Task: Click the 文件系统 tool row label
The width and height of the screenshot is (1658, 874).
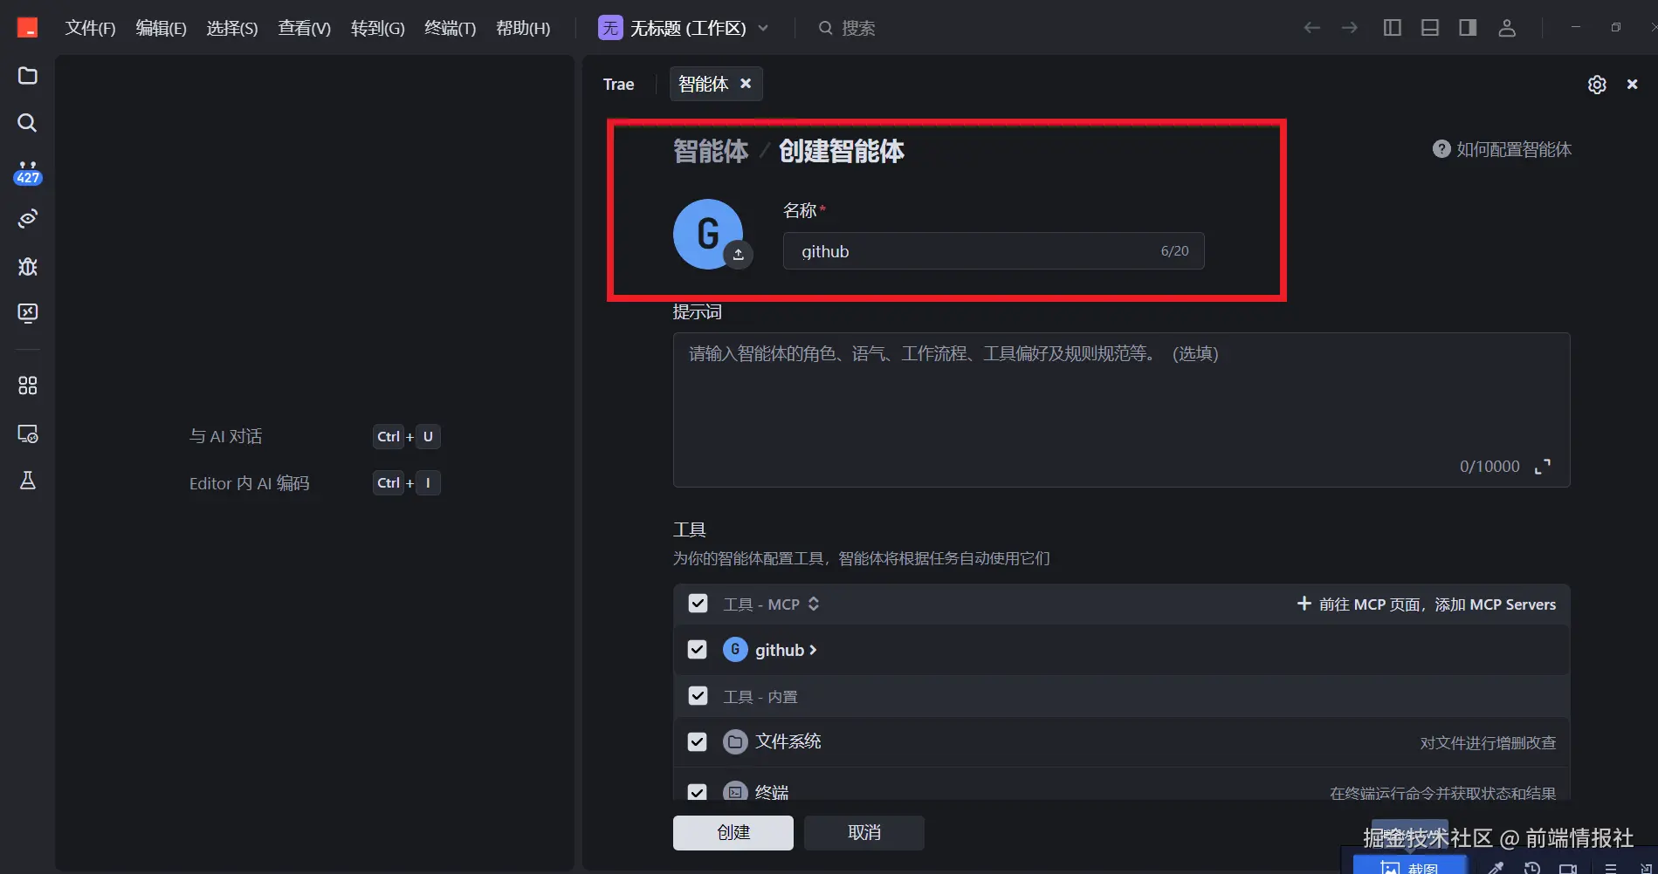Action: [788, 741]
